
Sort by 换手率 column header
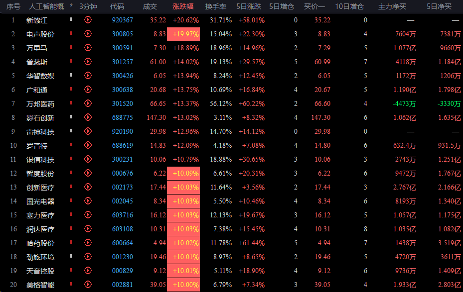(216, 6)
